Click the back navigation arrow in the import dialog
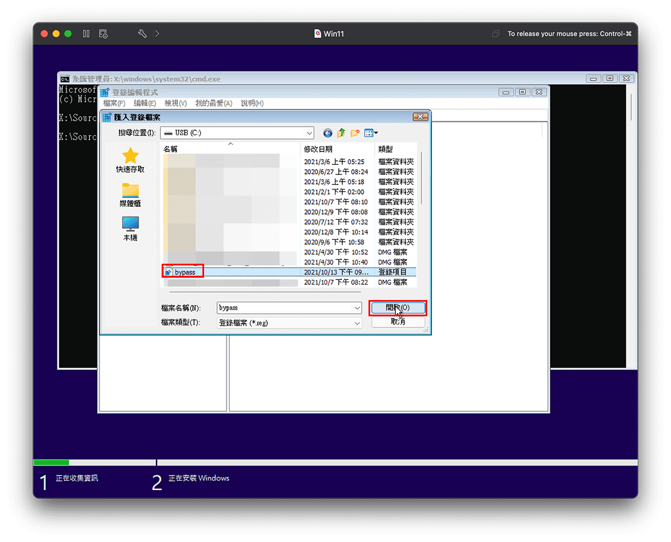Viewport: 671px width, 542px height. pyautogui.click(x=328, y=133)
